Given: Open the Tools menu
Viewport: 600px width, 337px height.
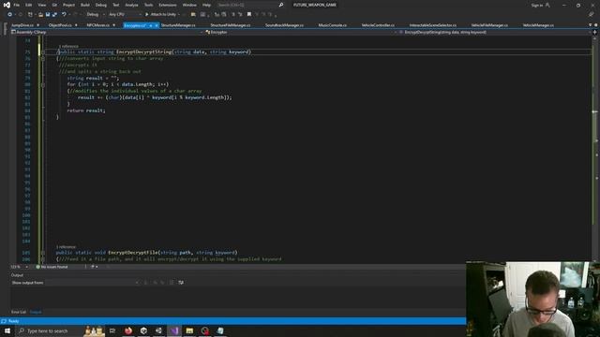Looking at the screenshot, I should (x=148, y=5).
